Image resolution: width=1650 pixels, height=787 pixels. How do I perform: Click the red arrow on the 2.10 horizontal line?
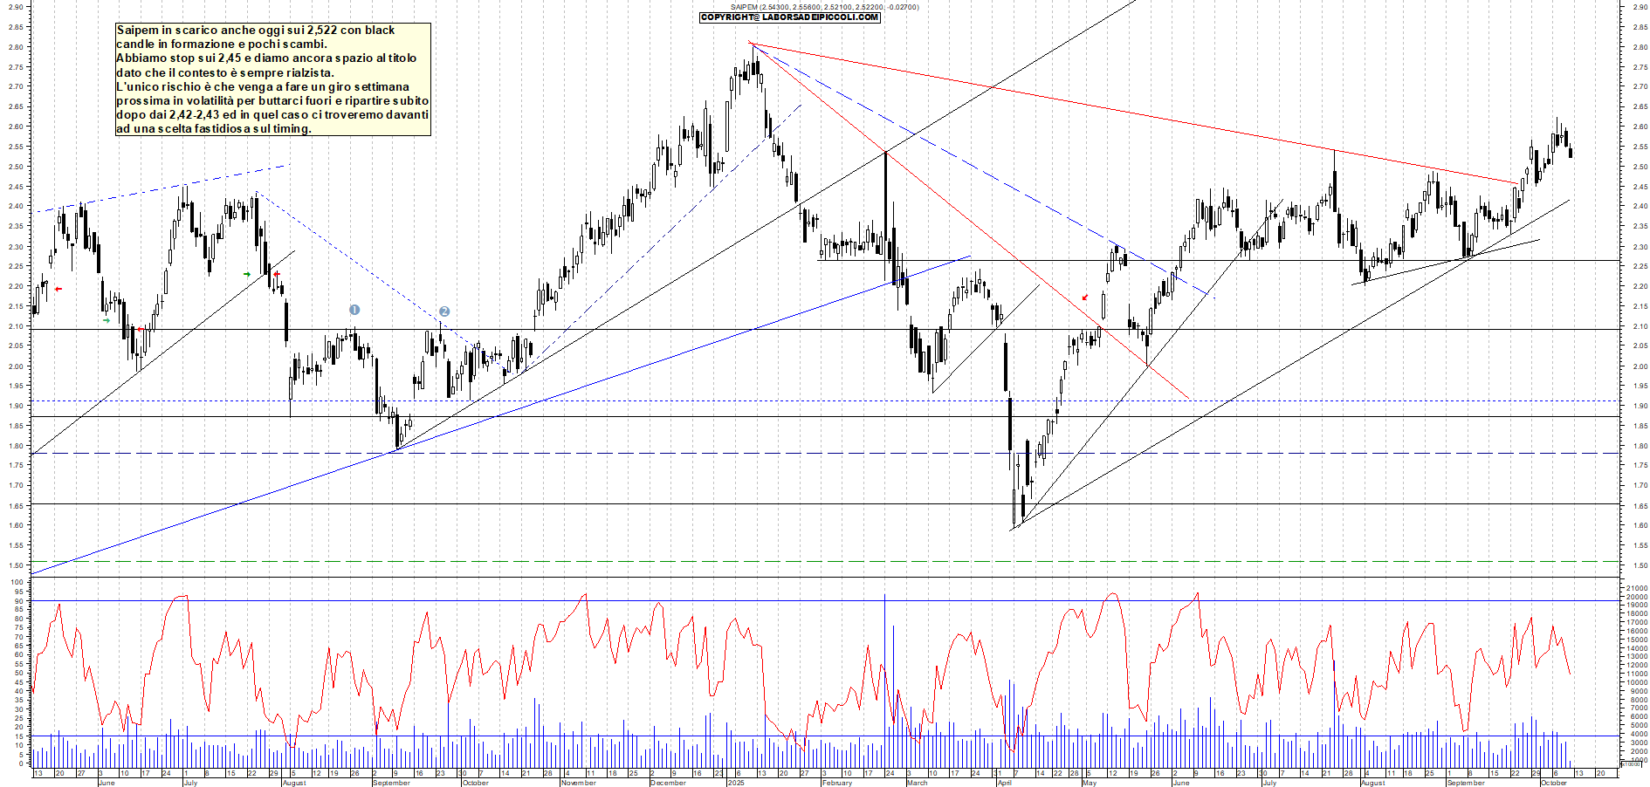140,329
